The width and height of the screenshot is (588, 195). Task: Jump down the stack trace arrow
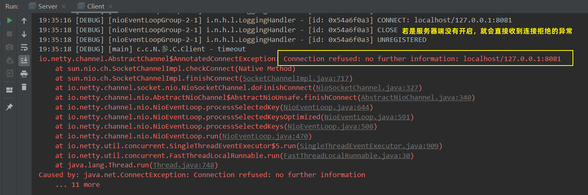(x=24, y=34)
